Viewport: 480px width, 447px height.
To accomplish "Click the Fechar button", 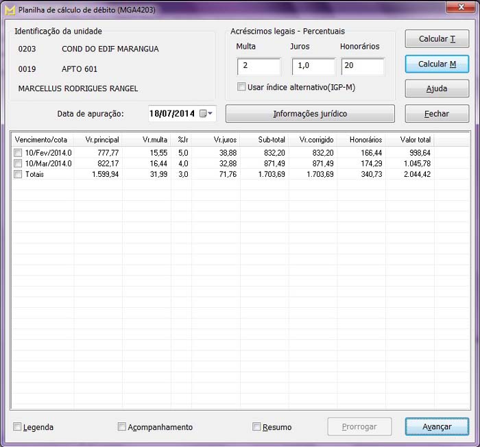I will (437, 114).
